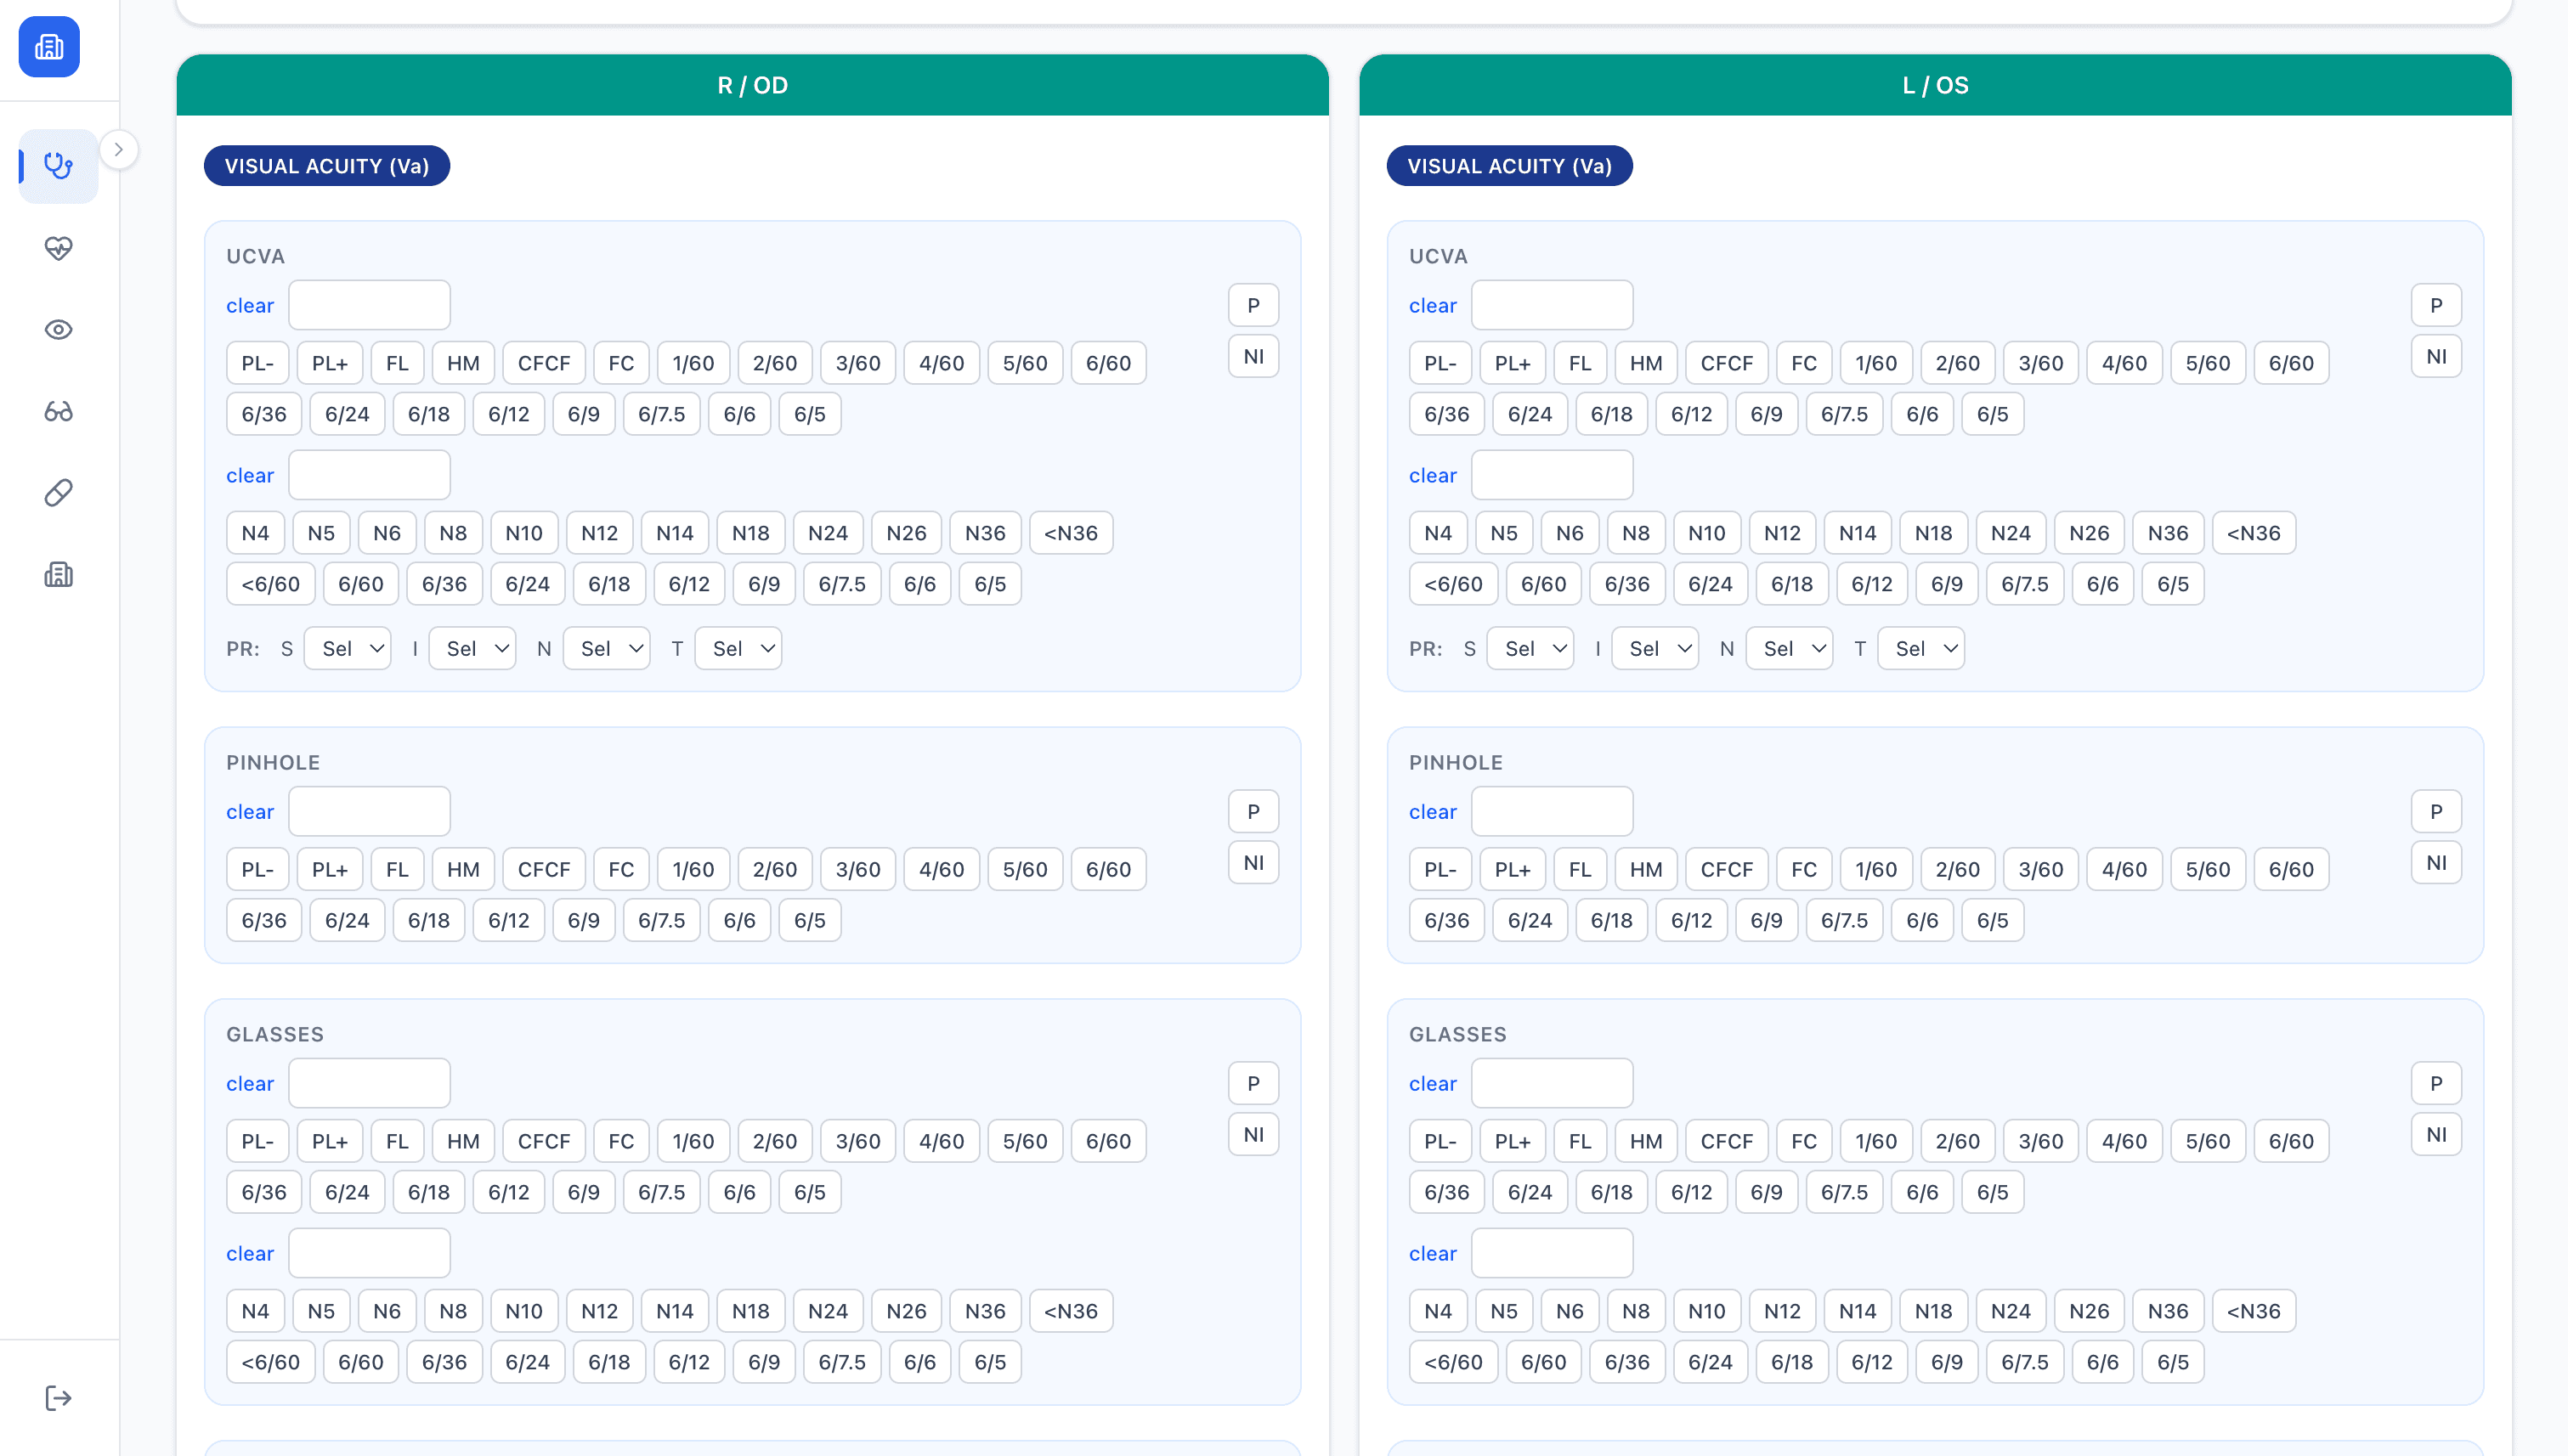Click the logout icon in sidebar
Viewport: 2568px width, 1456px height.
(59, 1398)
